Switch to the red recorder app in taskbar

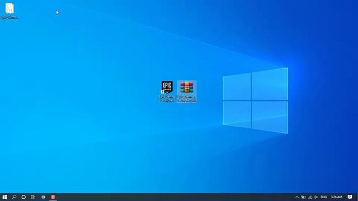point(53,197)
